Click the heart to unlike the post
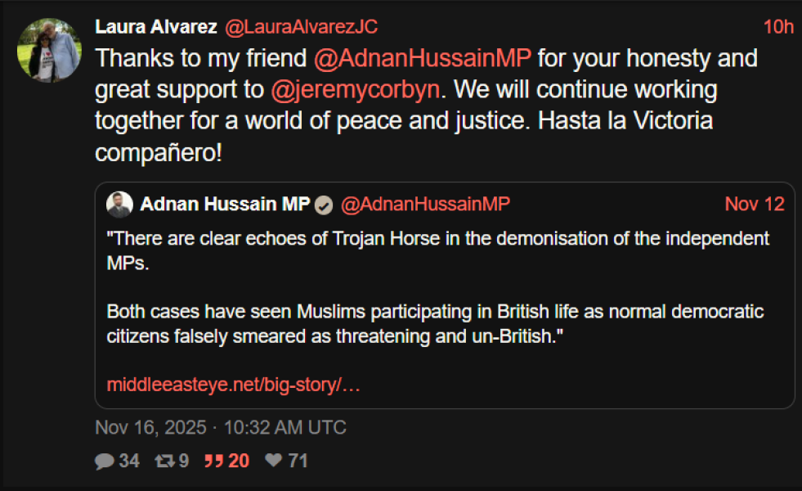802x491 pixels. tap(273, 461)
